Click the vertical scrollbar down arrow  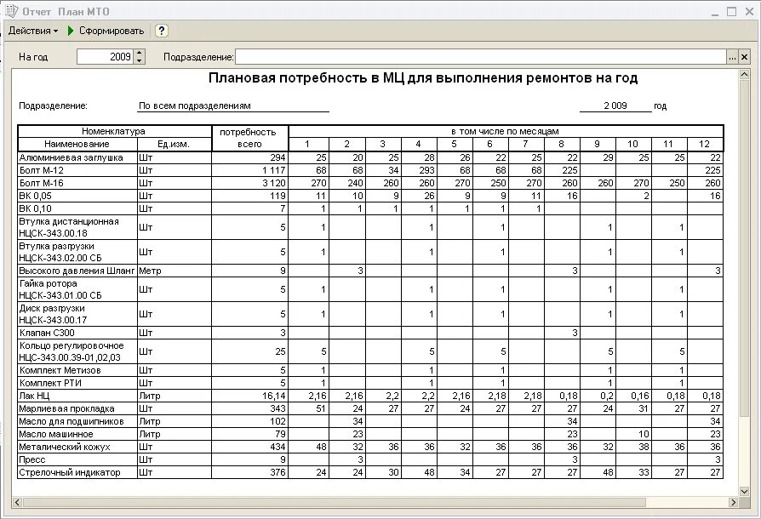point(744,491)
